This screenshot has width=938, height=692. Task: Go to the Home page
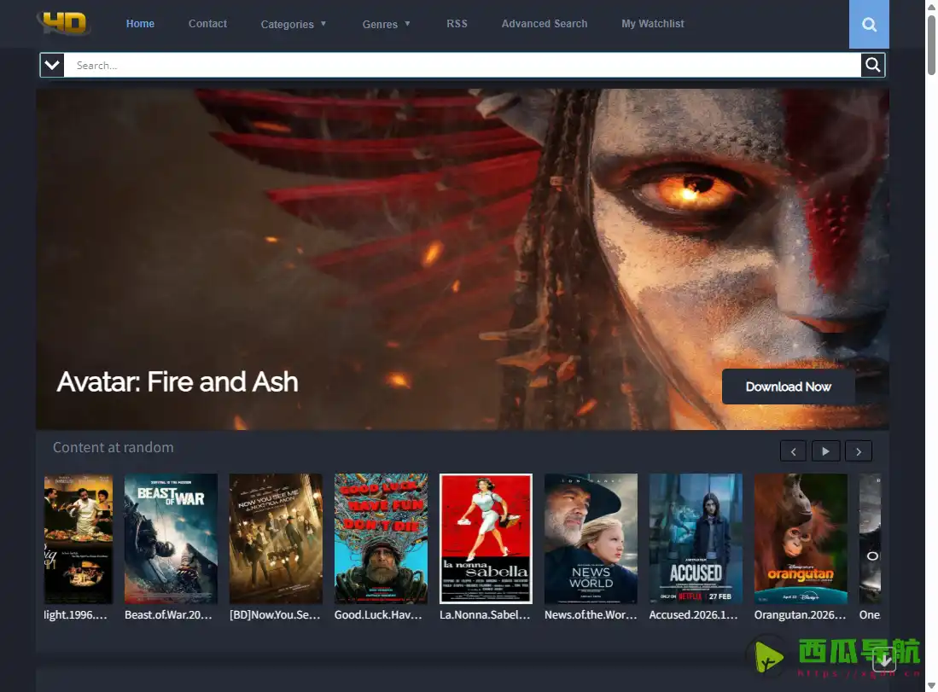[140, 23]
